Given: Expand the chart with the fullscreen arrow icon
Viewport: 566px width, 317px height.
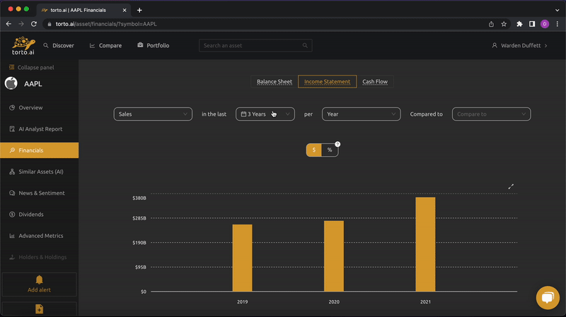Looking at the screenshot, I should click(x=511, y=186).
